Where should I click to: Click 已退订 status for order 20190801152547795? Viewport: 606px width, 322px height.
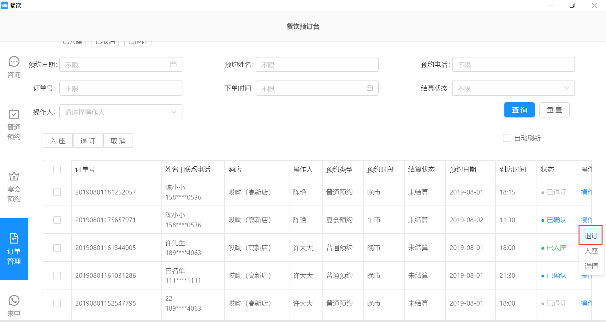pos(554,303)
